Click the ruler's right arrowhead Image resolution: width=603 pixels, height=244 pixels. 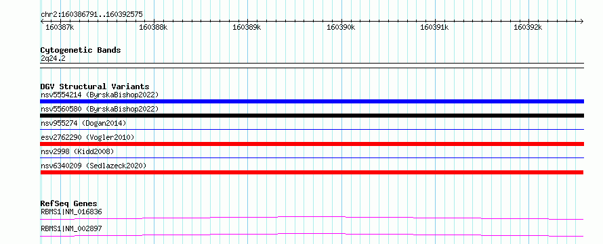581,22
